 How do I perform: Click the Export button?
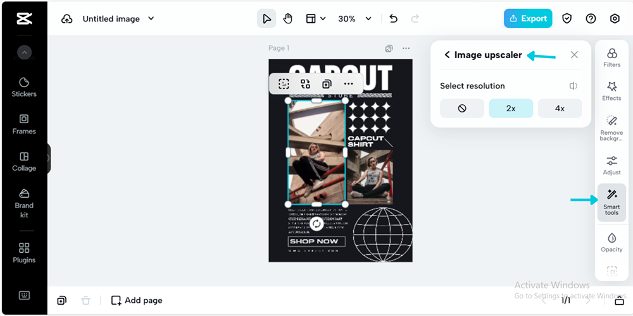(x=528, y=18)
